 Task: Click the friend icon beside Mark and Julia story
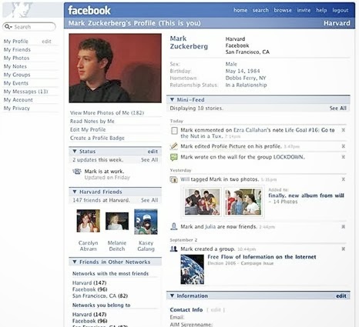click(x=174, y=226)
